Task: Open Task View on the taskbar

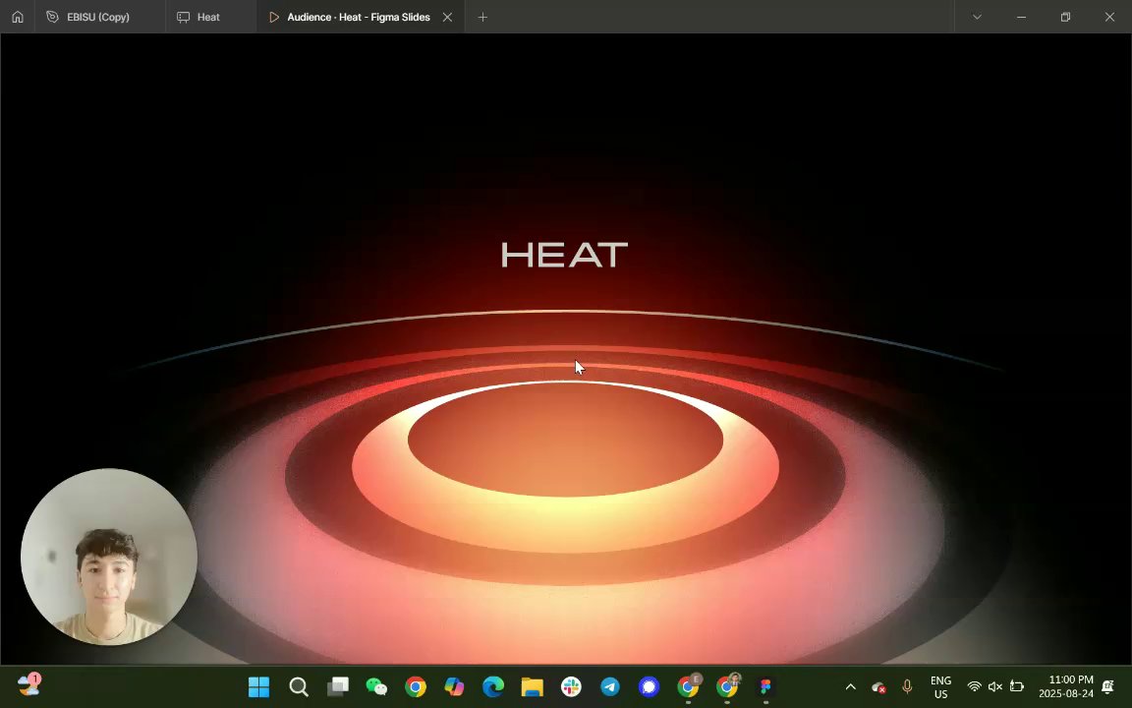Action: (x=337, y=686)
